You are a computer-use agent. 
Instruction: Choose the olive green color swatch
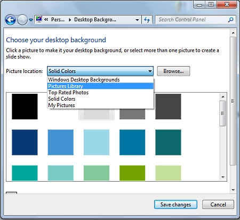coord(132,173)
